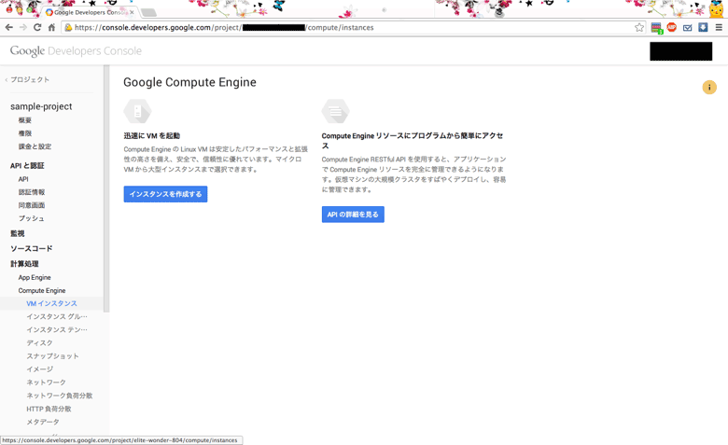The height and width of the screenshot is (445, 728).
Task: Open スナップショット in the sidebar
Action: pos(52,356)
